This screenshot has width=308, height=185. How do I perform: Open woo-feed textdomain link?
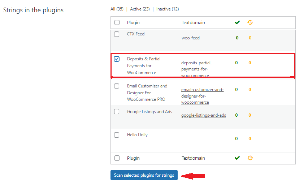(x=191, y=38)
